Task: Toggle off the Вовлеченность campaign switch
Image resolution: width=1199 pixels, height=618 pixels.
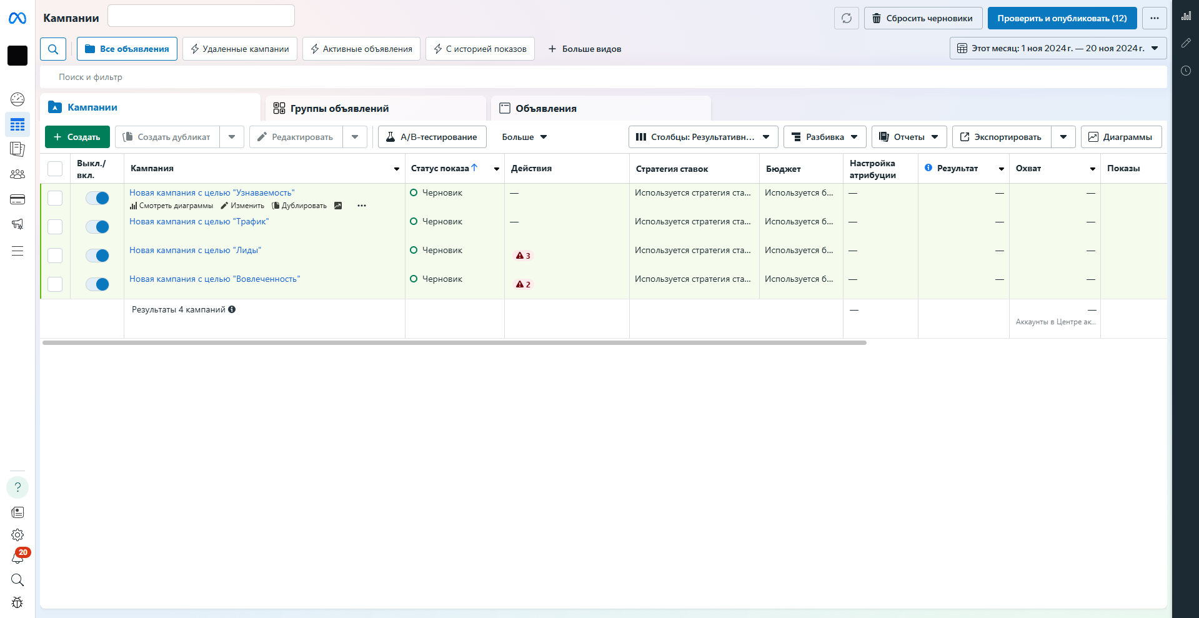Action: click(x=97, y=284)
